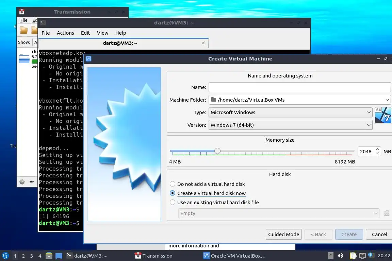Open terminal View menu
The image size is (392, 261).
coord(102,33)
